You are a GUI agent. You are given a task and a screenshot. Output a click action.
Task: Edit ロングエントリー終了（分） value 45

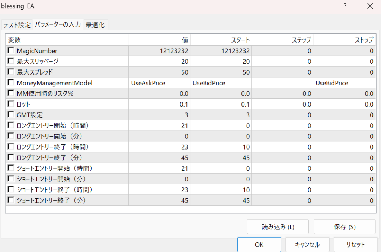pyautogui.click(x=159, y=158)
